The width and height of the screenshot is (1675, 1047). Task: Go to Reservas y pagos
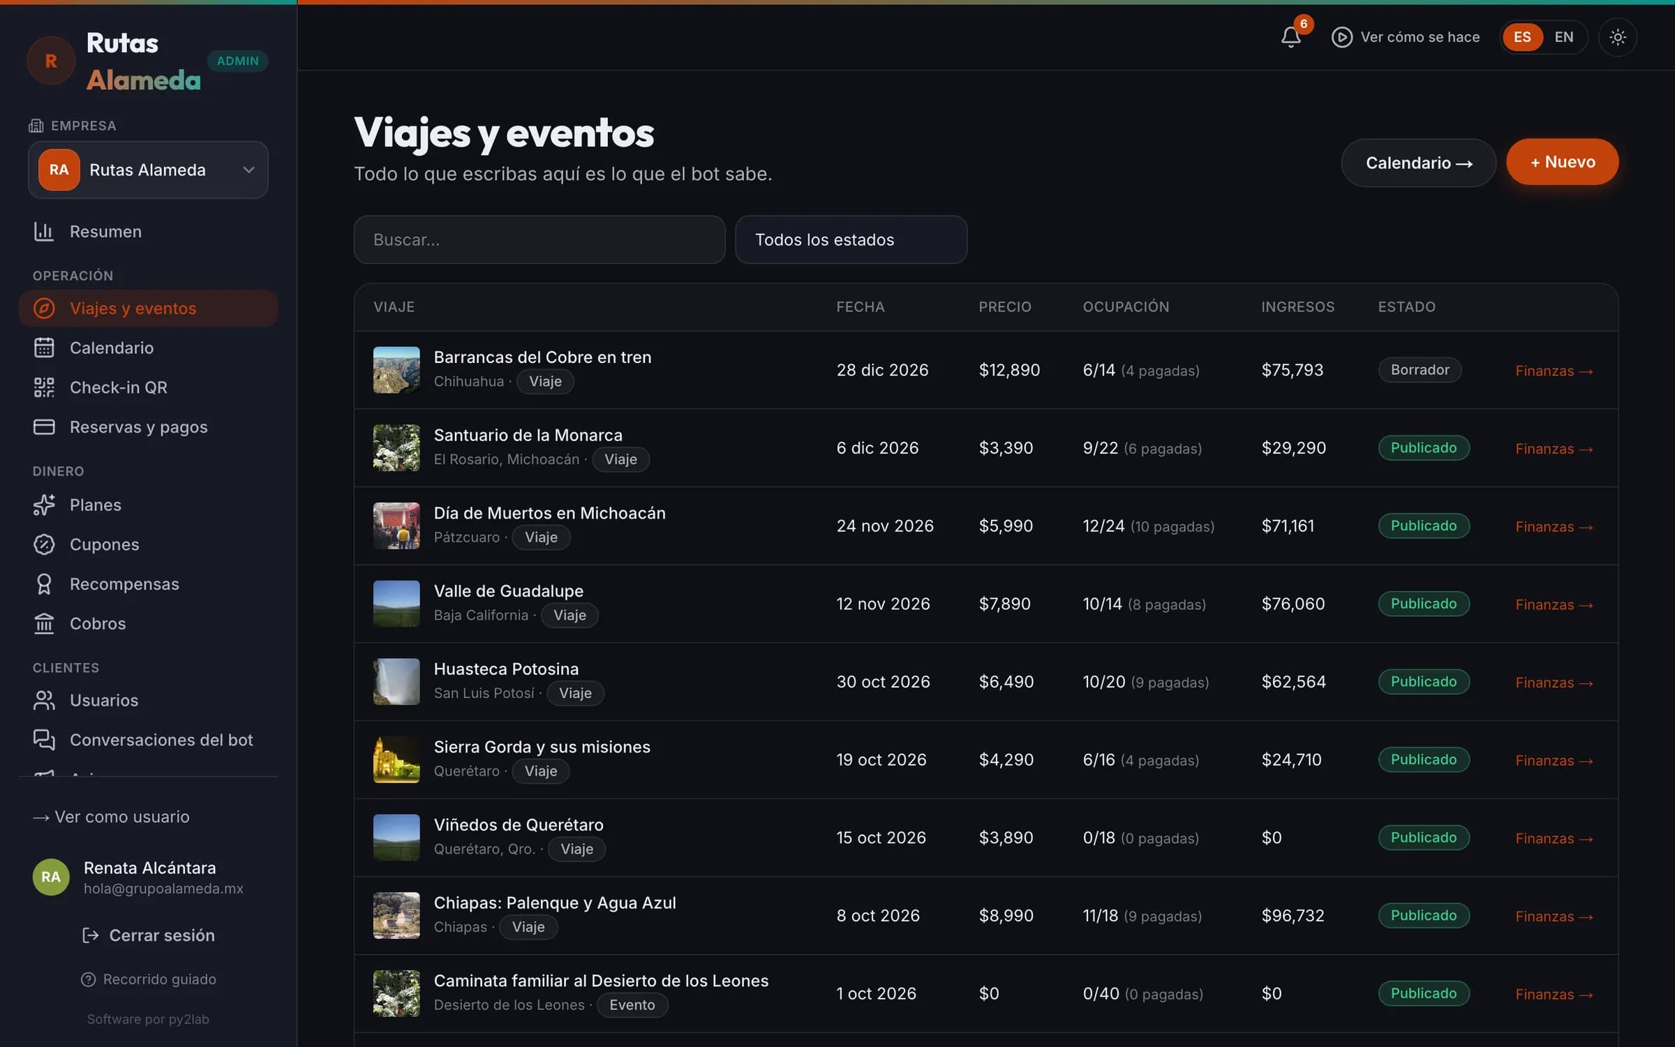pyautogui.click(x=148, y=426)
